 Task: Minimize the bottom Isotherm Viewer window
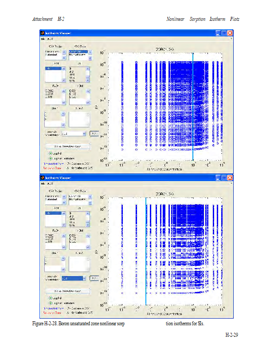[218, 178]
